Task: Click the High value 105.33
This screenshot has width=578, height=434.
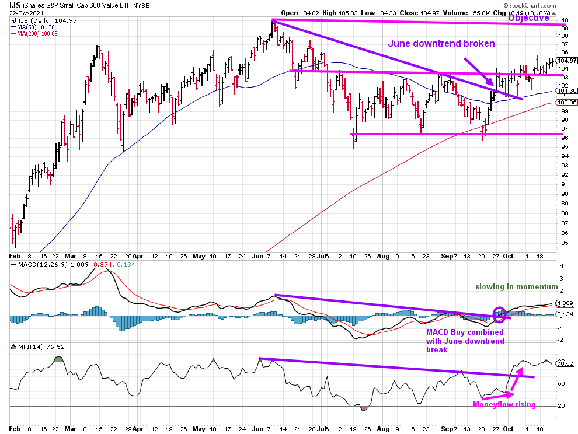Action: (x=347, y=13)
